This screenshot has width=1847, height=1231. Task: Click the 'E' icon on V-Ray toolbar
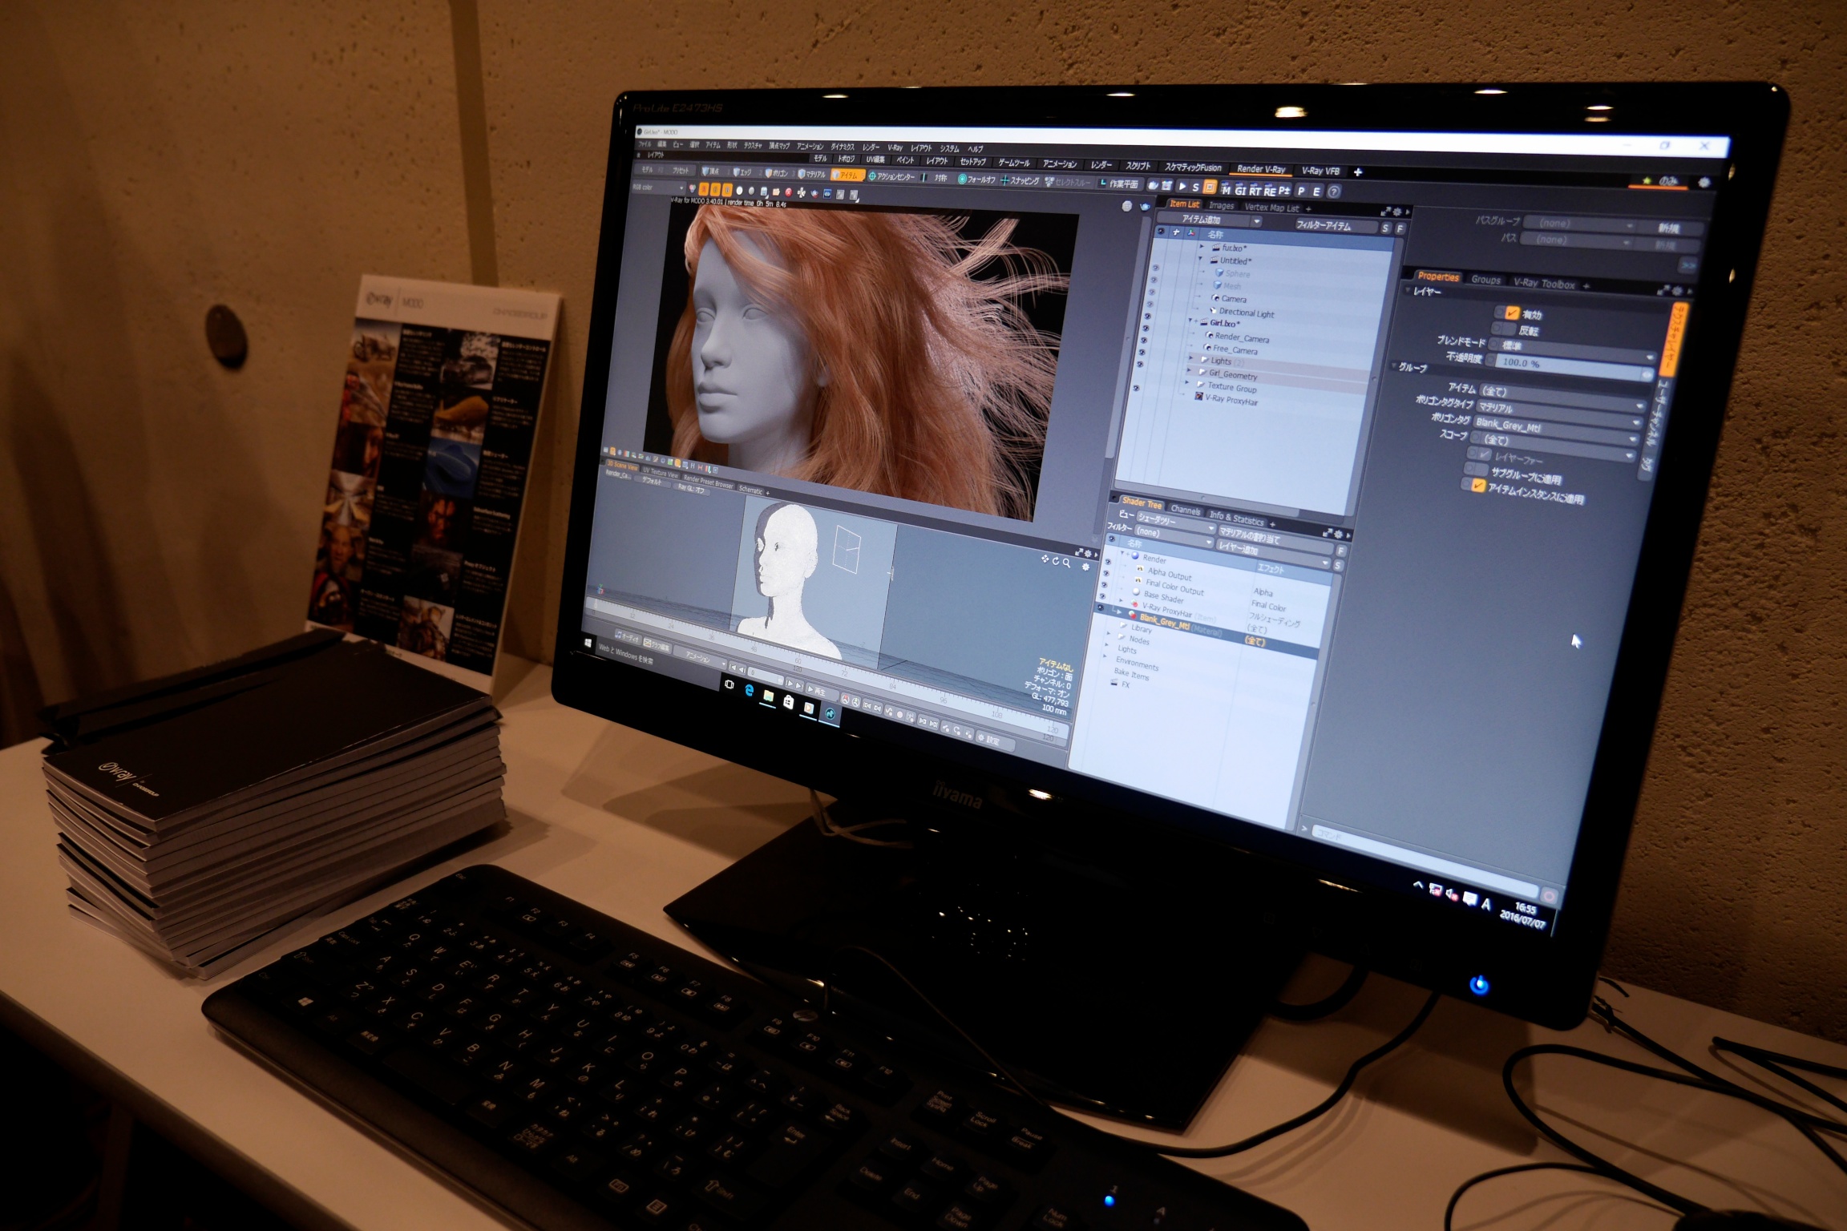click(1316, 192)
